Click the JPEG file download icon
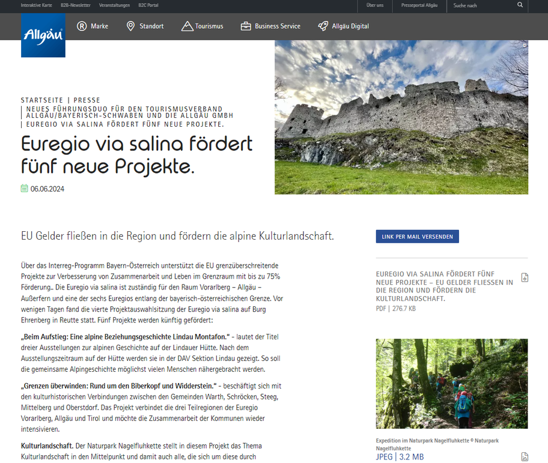This screenshot has width=548, height=463. [x=526, y=456]
